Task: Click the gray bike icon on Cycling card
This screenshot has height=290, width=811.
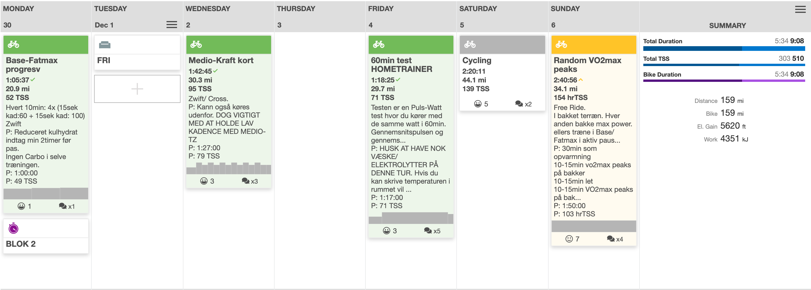Action: click(470, 44)
